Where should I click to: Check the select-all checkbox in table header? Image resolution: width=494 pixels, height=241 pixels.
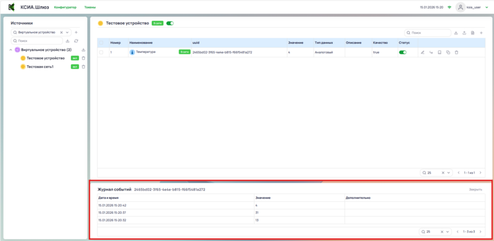101,43
